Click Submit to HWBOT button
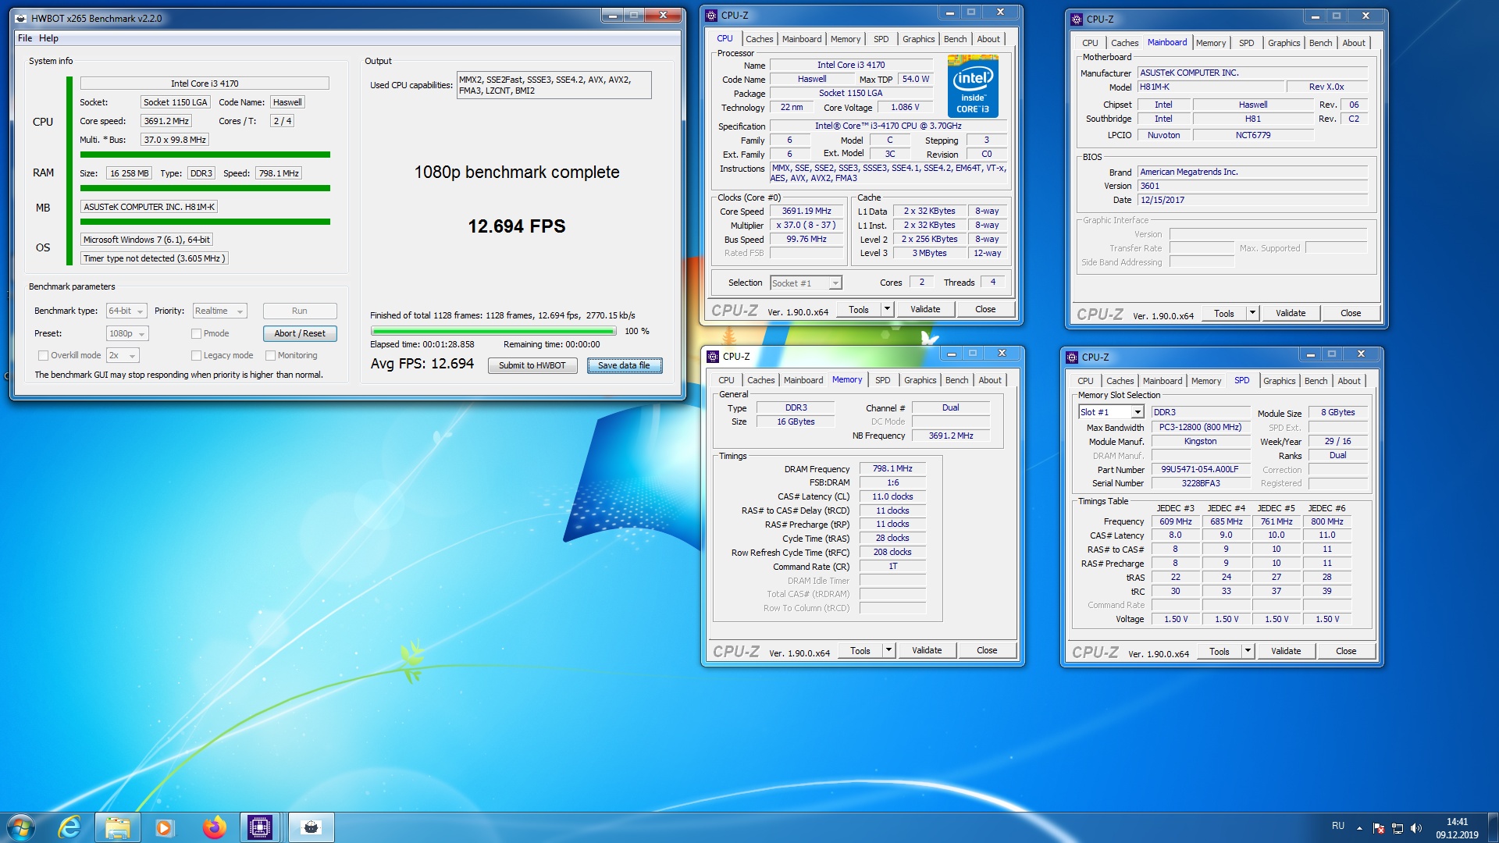1499x843 pixels. click(532, 365)
